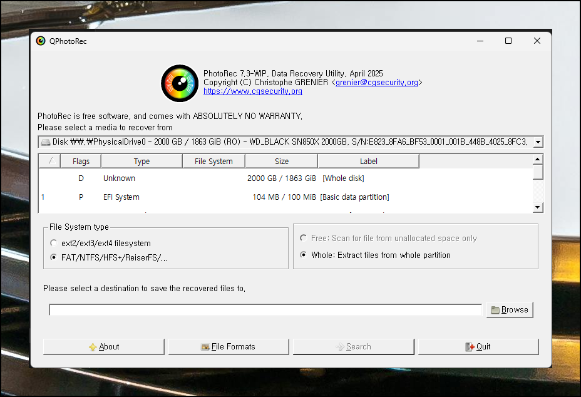Click the "[Basic data partition]" label cell

click(x=354, y=197)
